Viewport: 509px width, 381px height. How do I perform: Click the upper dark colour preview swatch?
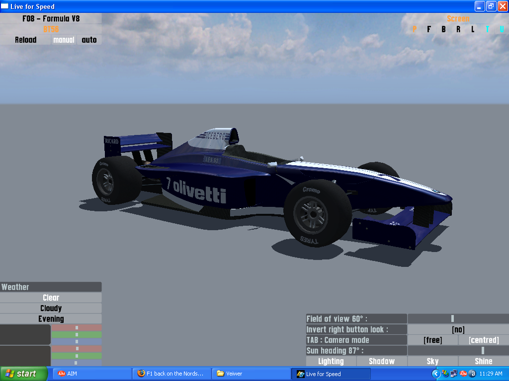coord(25,335)
